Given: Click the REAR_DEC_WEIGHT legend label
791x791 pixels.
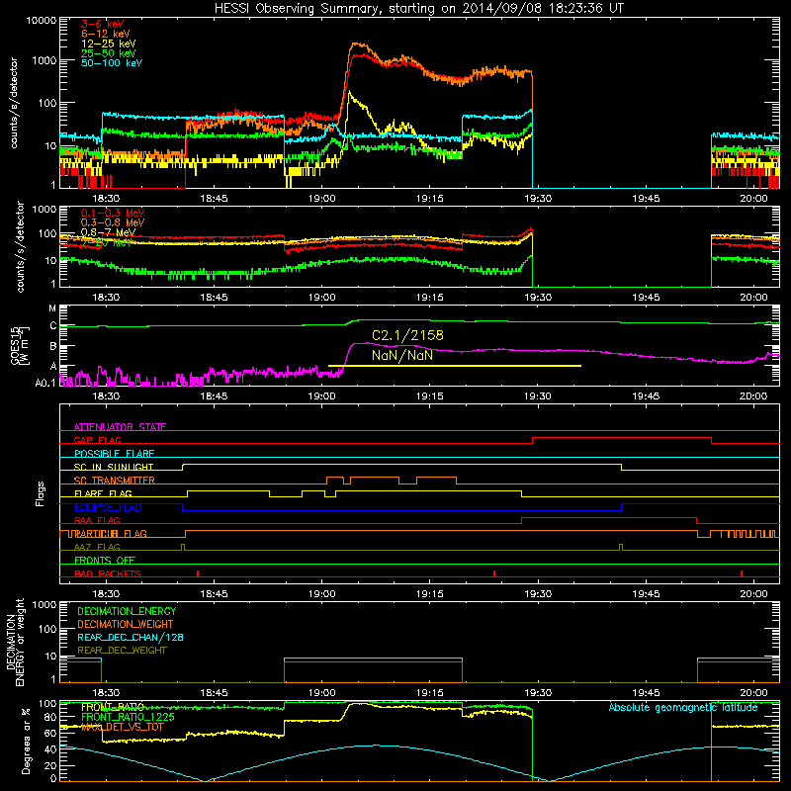Looking at the screenshot, I should tap(122, 651).
